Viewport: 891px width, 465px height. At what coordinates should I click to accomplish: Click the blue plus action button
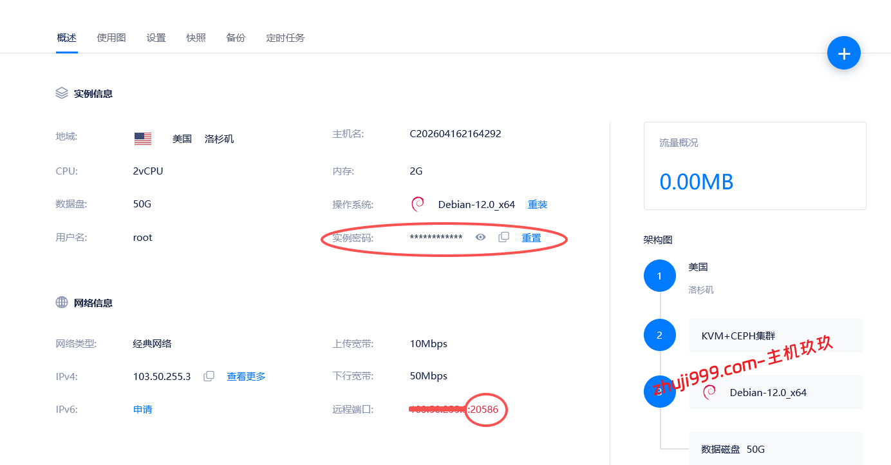(843, 53)
